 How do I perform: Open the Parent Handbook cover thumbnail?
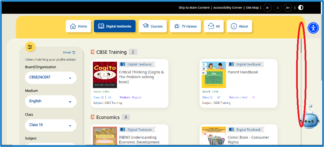point(214,75)
